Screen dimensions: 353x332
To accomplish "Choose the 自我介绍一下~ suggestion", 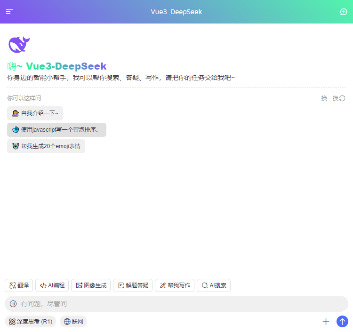I will click(35, 113).
